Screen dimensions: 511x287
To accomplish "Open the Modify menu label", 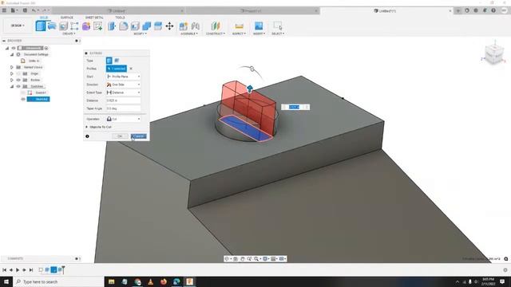I will coord(141,33).
